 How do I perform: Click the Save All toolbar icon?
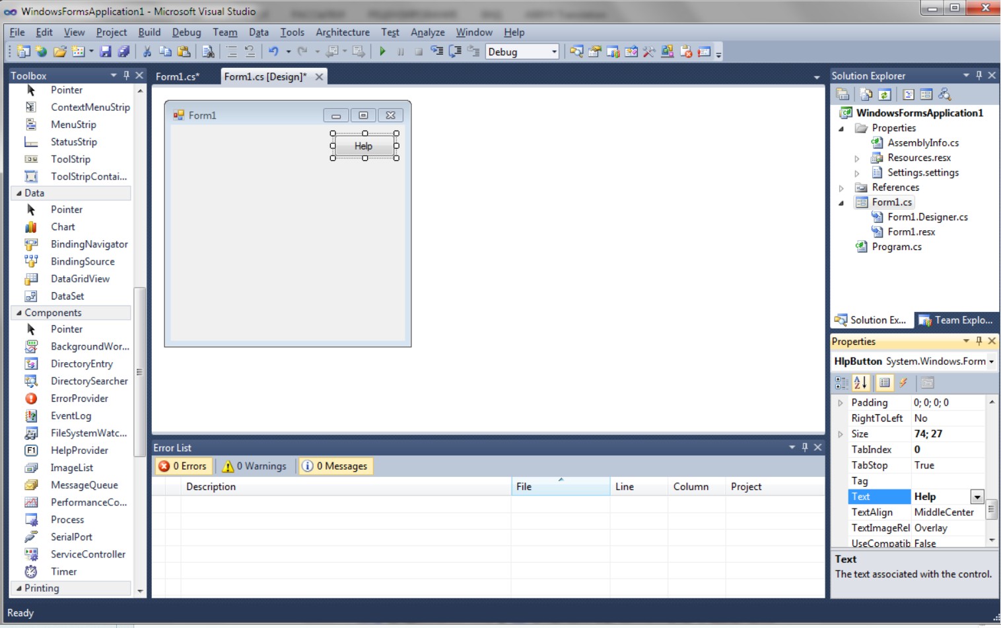coord(123,51)
